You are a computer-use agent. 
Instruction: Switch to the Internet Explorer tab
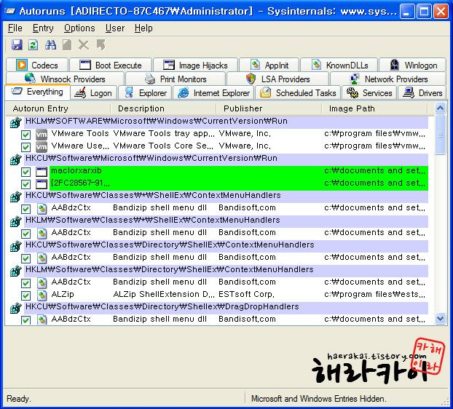coord(213,93)
